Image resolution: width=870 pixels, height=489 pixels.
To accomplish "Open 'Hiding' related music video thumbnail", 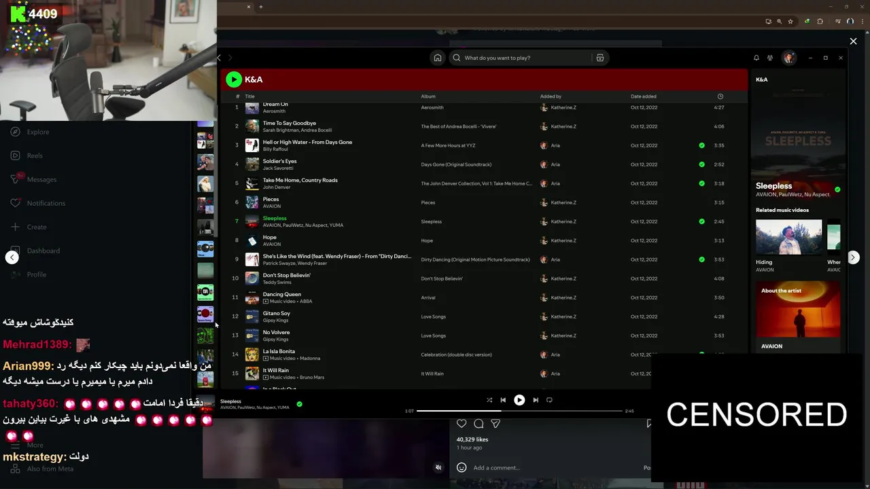I will pos(788,237).
